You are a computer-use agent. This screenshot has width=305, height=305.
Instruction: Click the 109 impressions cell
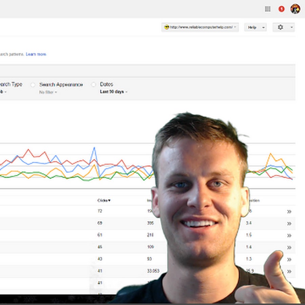pyautogui.click(x=150, y=247)
